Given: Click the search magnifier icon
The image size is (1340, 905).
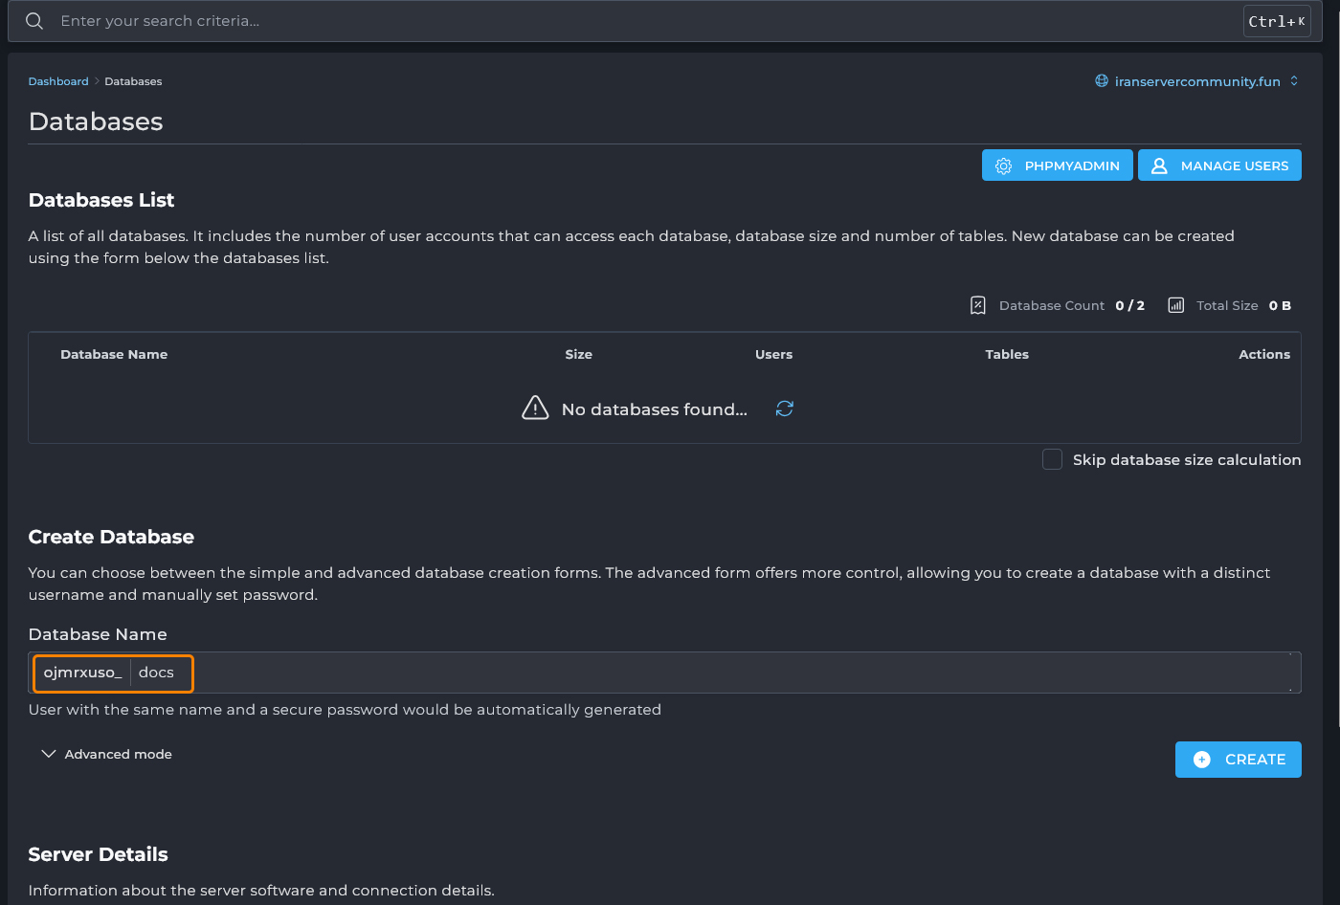Looking at the screenshot, I should [x=34, y=21].
